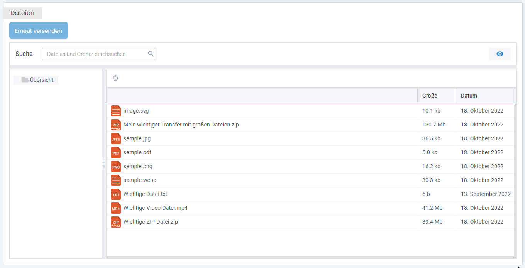This screenshot has width=525, height=268.
Task: Click the MP4 icon for Wichtige-Video-Datei
Action: [116, 208]
